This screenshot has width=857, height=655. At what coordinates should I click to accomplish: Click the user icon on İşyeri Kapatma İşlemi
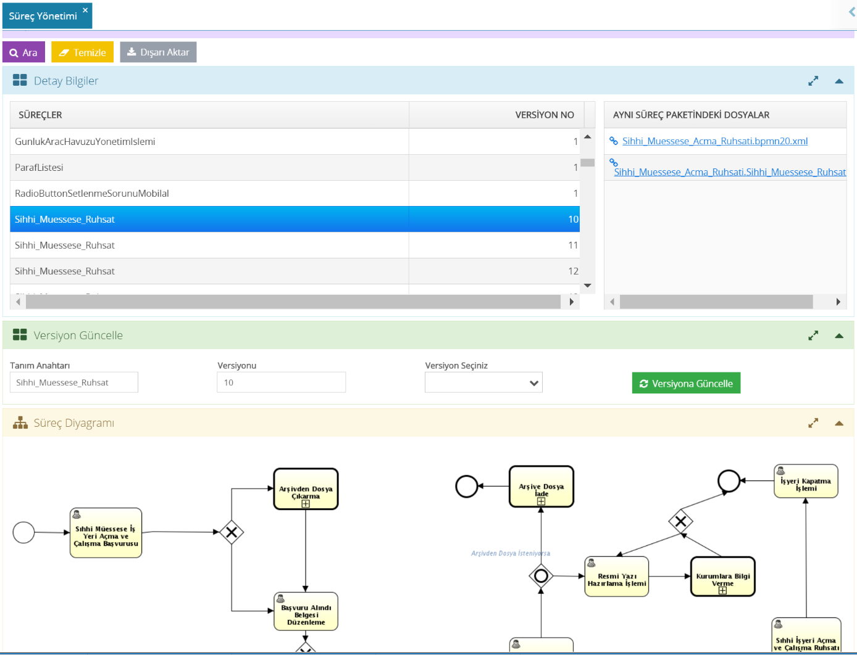pyautogui.click(x=780, y=471)
